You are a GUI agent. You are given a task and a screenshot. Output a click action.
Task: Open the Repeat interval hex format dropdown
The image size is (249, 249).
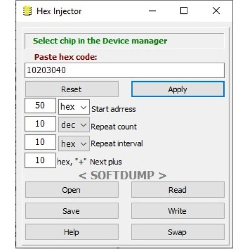(74, 143)
